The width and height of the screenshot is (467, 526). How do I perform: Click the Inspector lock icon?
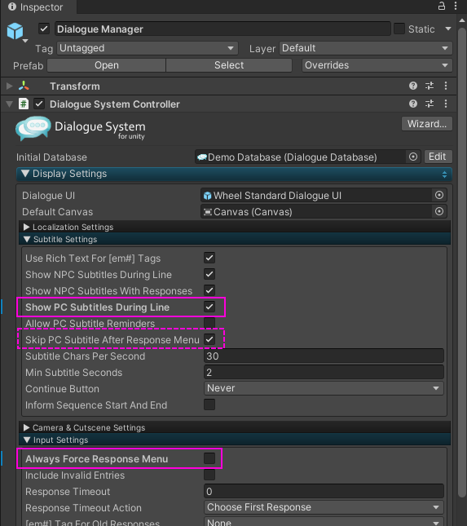(442, 6)
